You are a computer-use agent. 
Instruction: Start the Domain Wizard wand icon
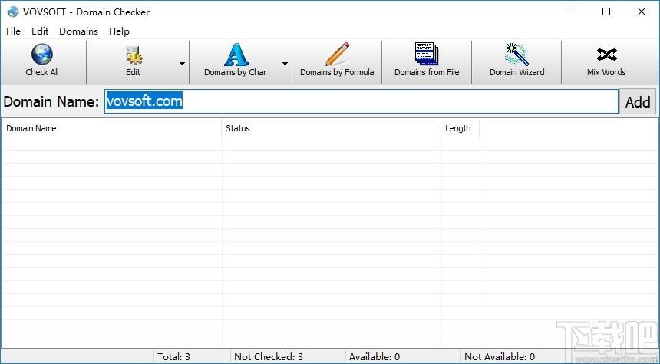click(x=516, y=55)
